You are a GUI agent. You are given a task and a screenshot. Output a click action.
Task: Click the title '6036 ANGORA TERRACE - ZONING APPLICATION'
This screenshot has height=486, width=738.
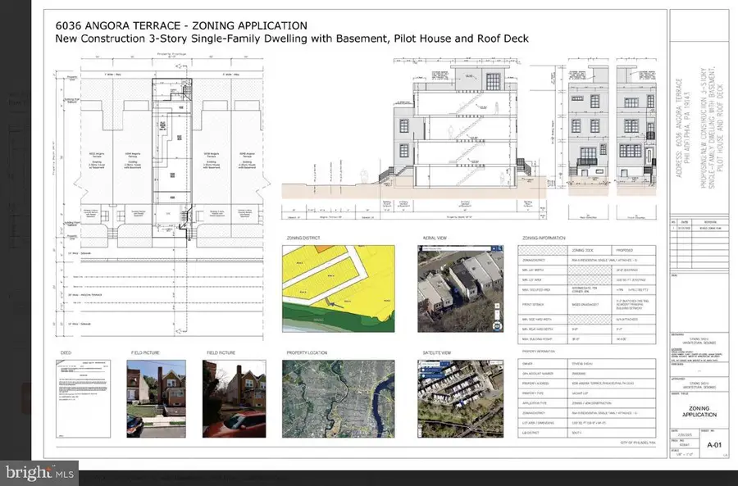coord(181,26)
